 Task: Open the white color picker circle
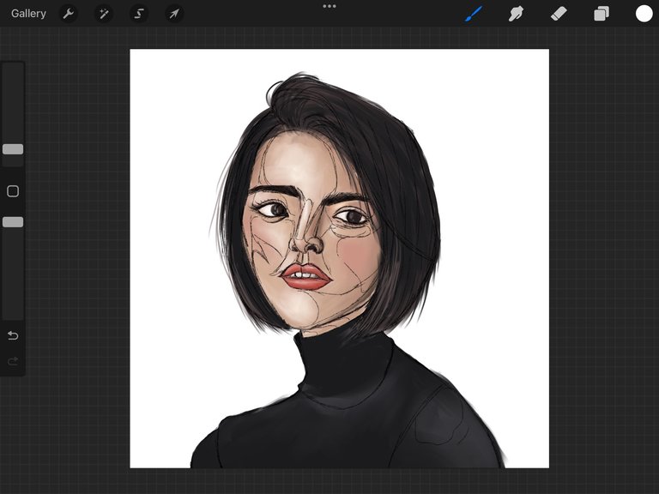(x=644, y=14)
